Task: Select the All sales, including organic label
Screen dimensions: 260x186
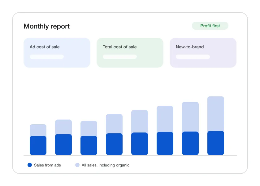Action: click(x=106, y=165)
